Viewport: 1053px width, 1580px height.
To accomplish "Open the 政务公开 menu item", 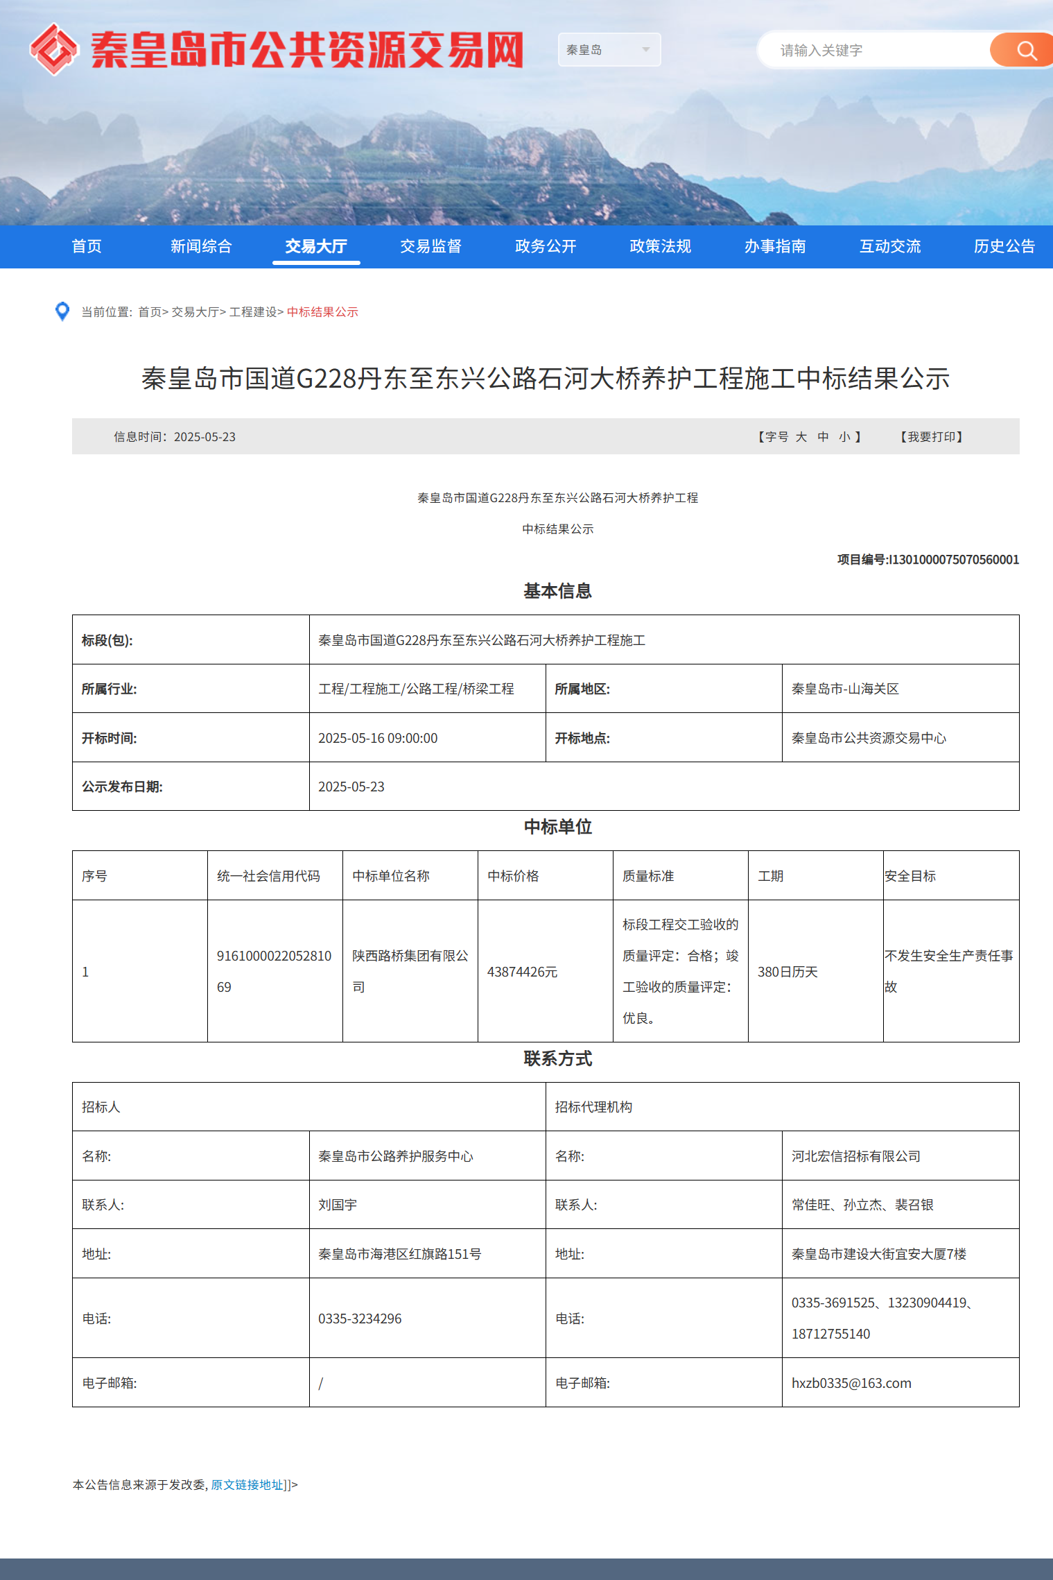I will [x=546, y=246].
